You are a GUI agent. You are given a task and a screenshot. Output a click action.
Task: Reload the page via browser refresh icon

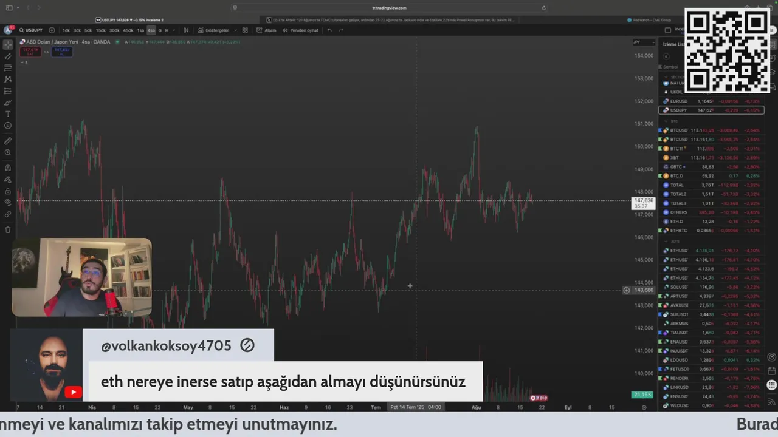tap(543, 8)
